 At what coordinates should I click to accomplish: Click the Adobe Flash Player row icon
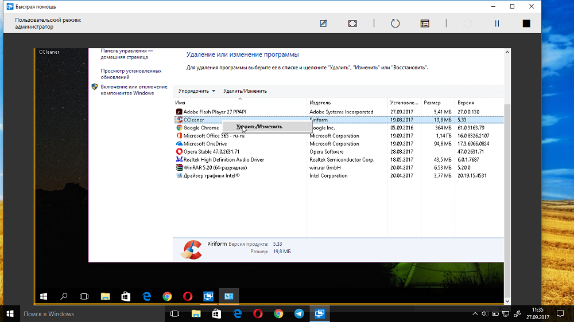179,112
